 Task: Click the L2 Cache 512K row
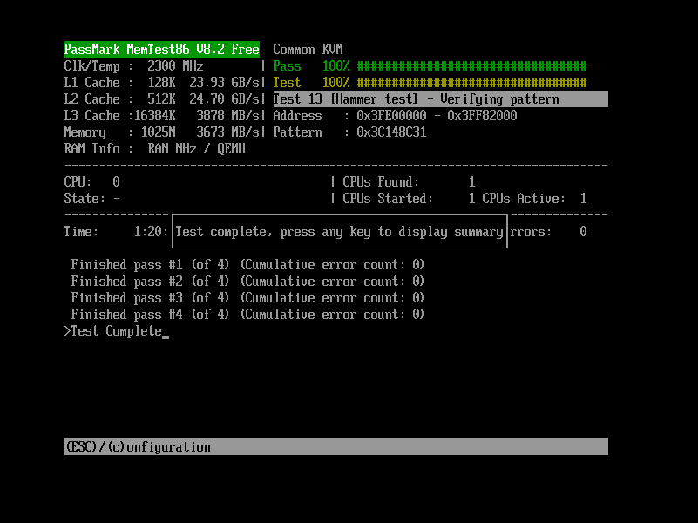pyautogui.click(x=161, y=98)
